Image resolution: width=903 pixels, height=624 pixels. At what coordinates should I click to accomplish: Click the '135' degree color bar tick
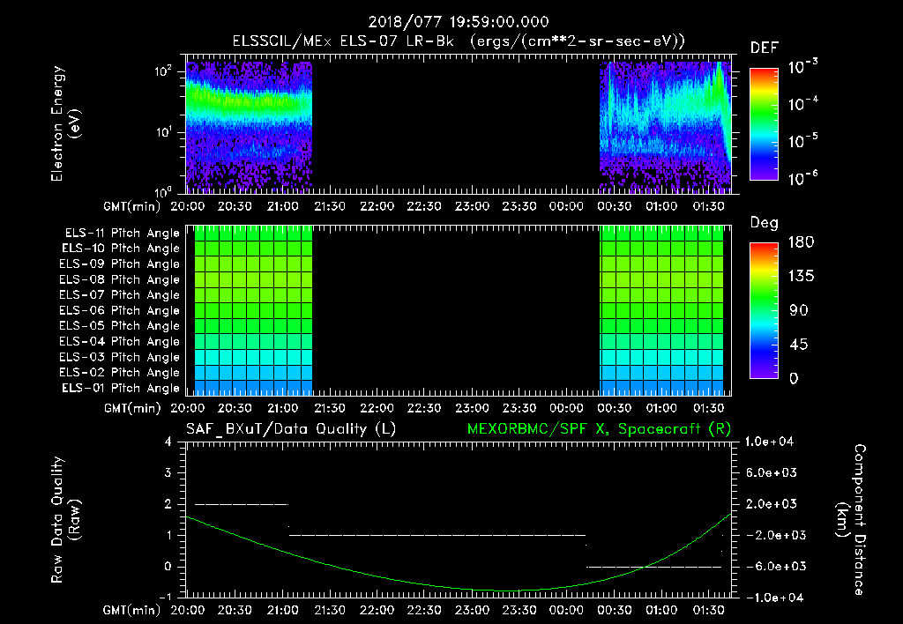pyautogui.click(x=801, y=277)
